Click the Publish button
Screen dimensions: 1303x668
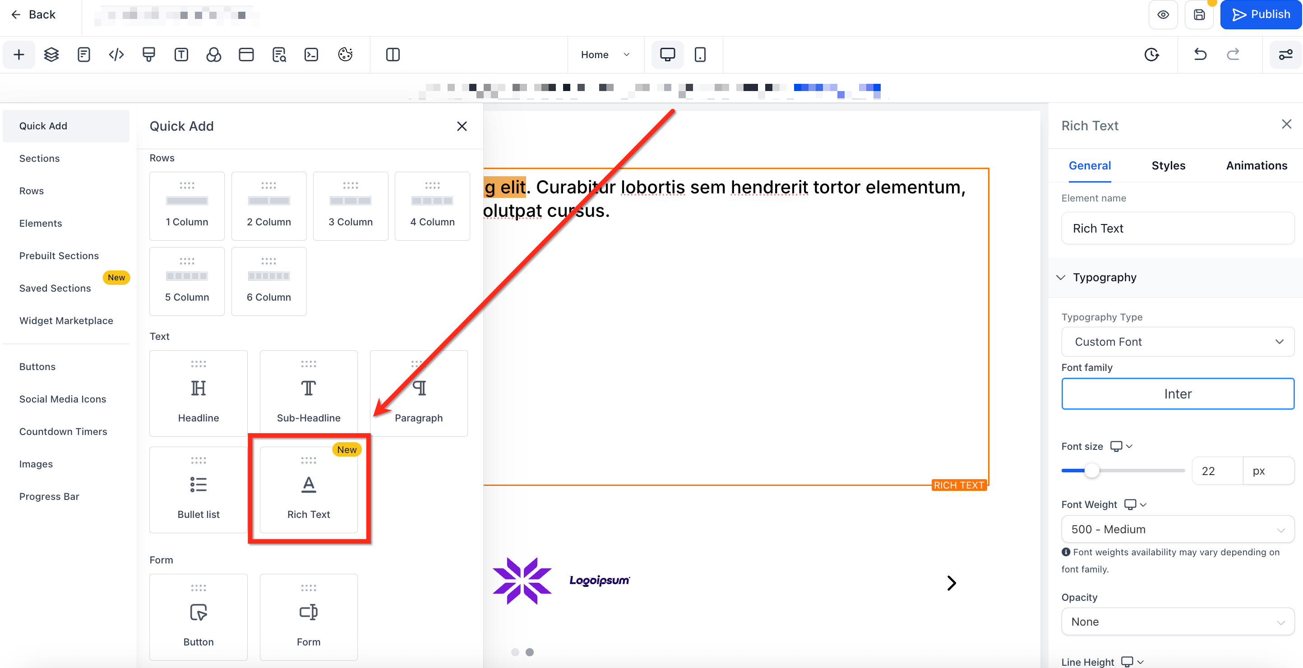pos(1261,15)
